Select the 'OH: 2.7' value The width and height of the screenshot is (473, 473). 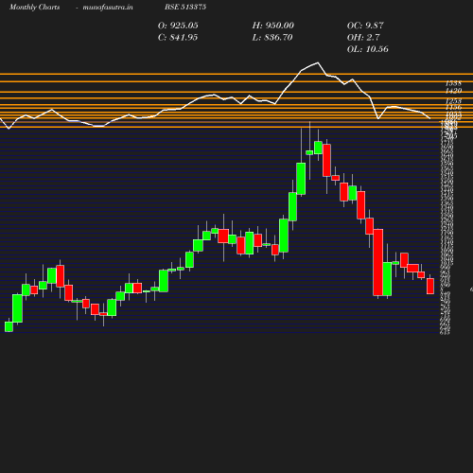363,38
